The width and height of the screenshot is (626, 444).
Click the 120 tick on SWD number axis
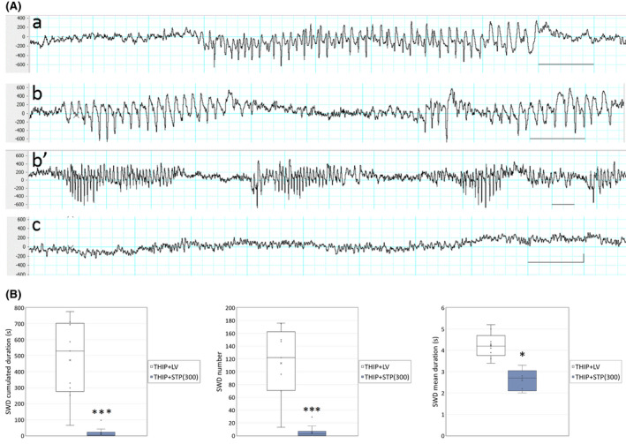pos(230,359)
